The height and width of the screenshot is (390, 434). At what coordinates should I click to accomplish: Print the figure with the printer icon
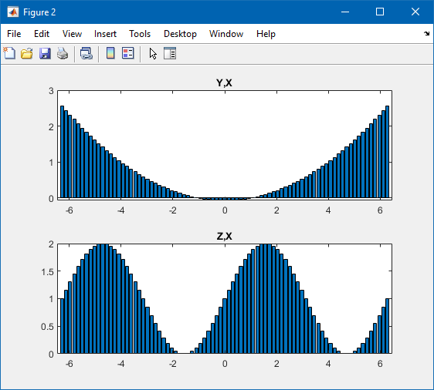click(63, 53)
